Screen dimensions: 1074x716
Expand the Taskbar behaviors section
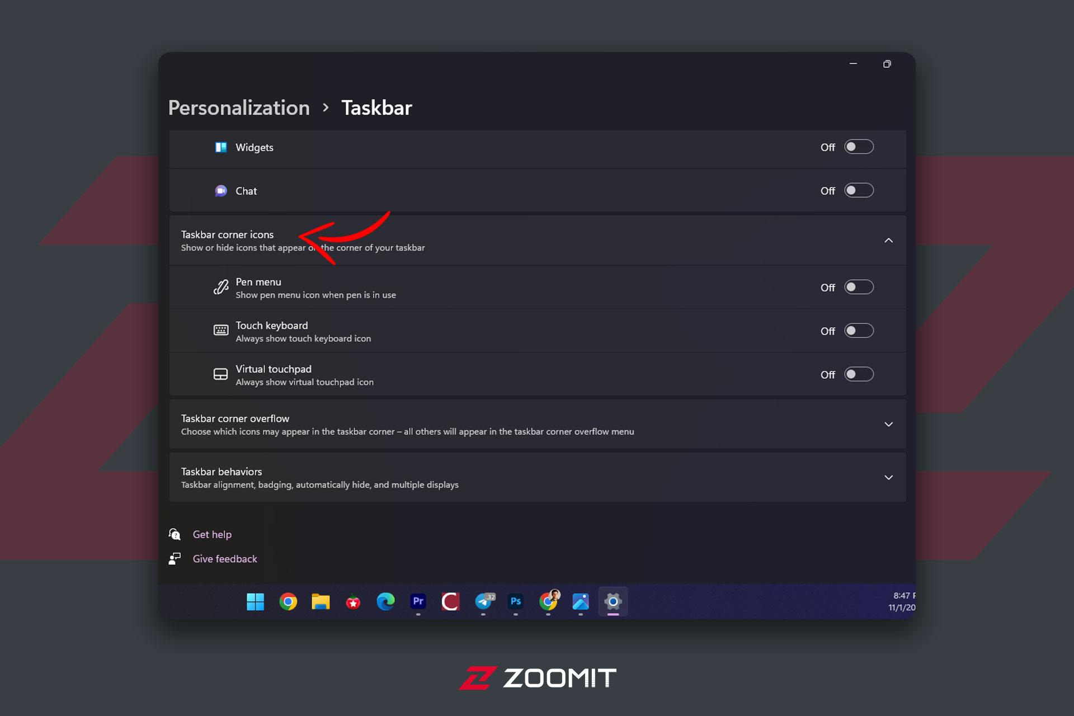coord(538,477)
